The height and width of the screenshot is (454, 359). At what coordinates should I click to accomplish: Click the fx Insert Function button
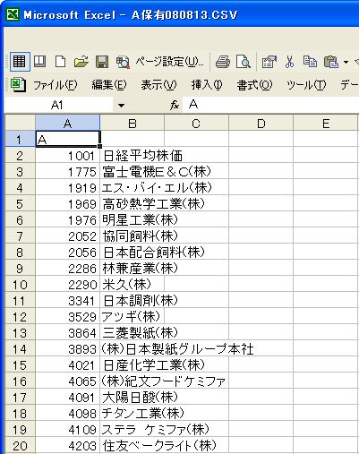point(175,105)
